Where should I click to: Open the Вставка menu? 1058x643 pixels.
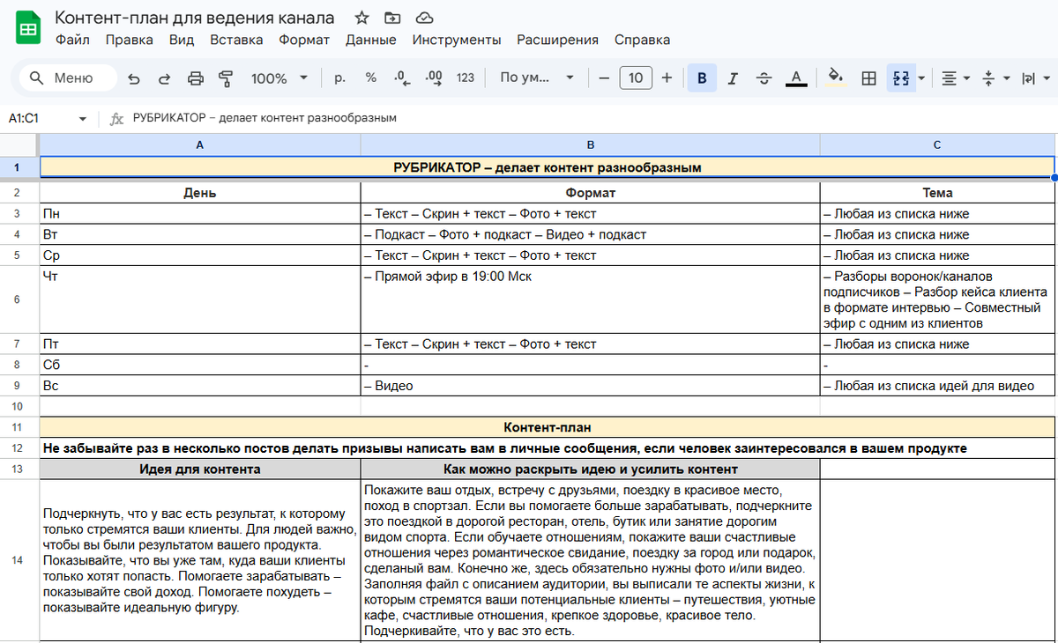coord(236,40)
